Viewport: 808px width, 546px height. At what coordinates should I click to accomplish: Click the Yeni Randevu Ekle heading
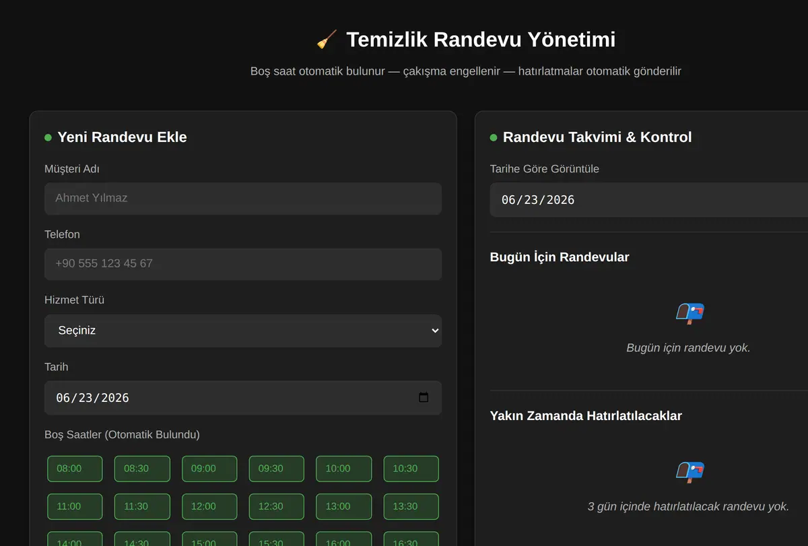(122, 137)
